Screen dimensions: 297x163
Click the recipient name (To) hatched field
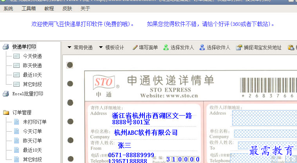click(267, 145)
